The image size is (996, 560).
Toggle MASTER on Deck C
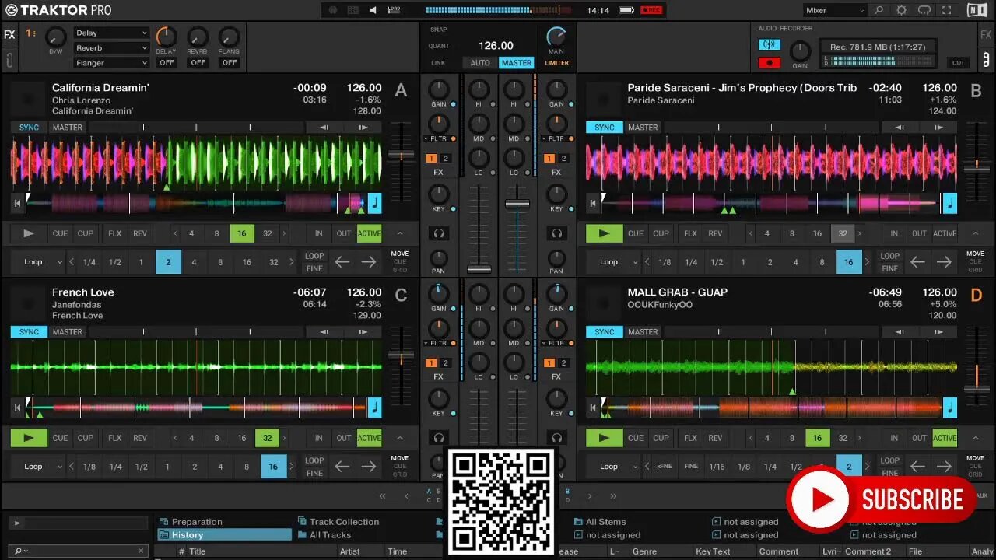pos(68,332)
